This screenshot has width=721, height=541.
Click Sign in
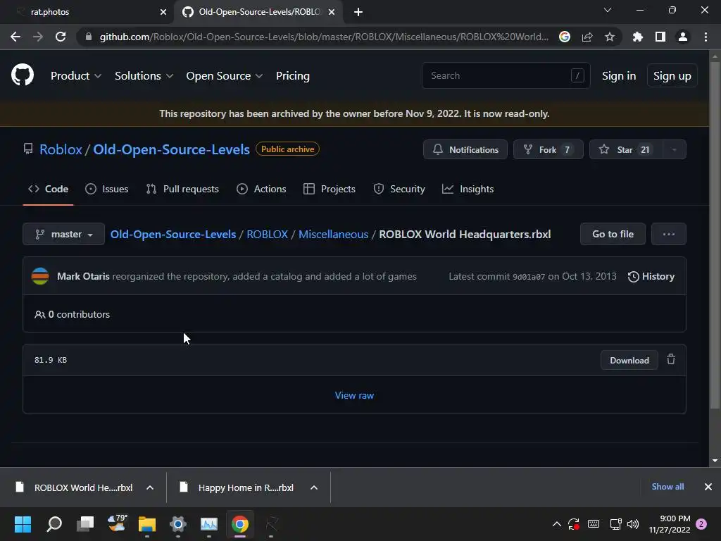click(619, 76)
